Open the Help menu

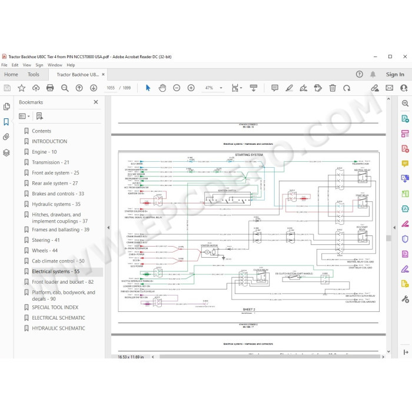(x=71, y=65)
